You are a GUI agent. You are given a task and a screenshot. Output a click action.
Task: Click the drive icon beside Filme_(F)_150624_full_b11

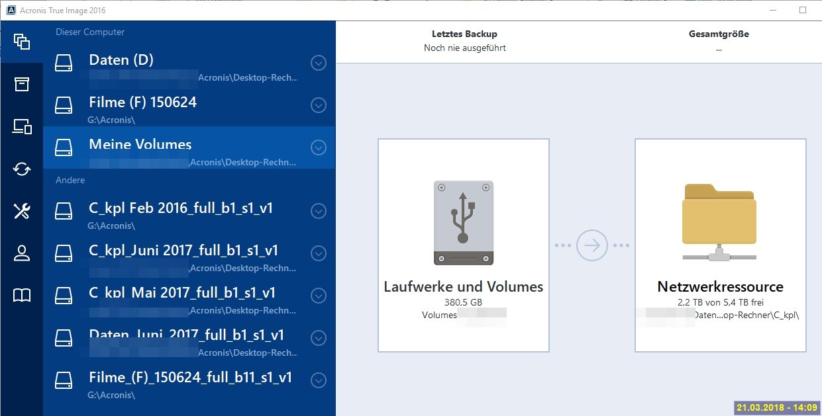coord(64,380)
